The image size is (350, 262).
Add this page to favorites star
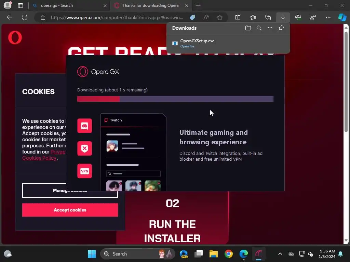click(x=220, y=17)
